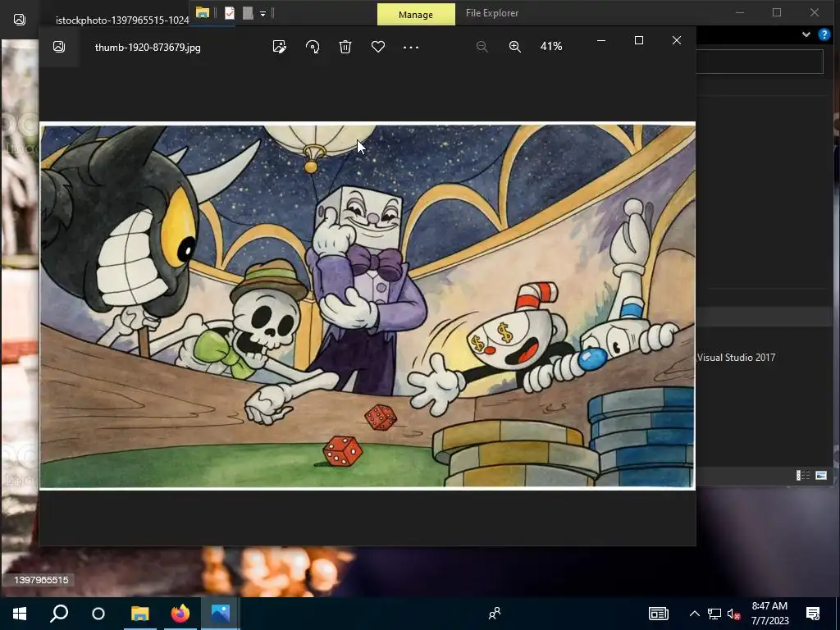Open Windows search from taskbar
Viewport: 840px width, 630px height.
pyautogui.click(x=59, y=614)
